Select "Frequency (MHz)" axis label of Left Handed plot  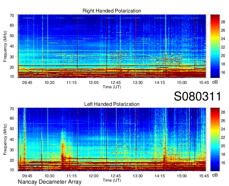[5, 139]
